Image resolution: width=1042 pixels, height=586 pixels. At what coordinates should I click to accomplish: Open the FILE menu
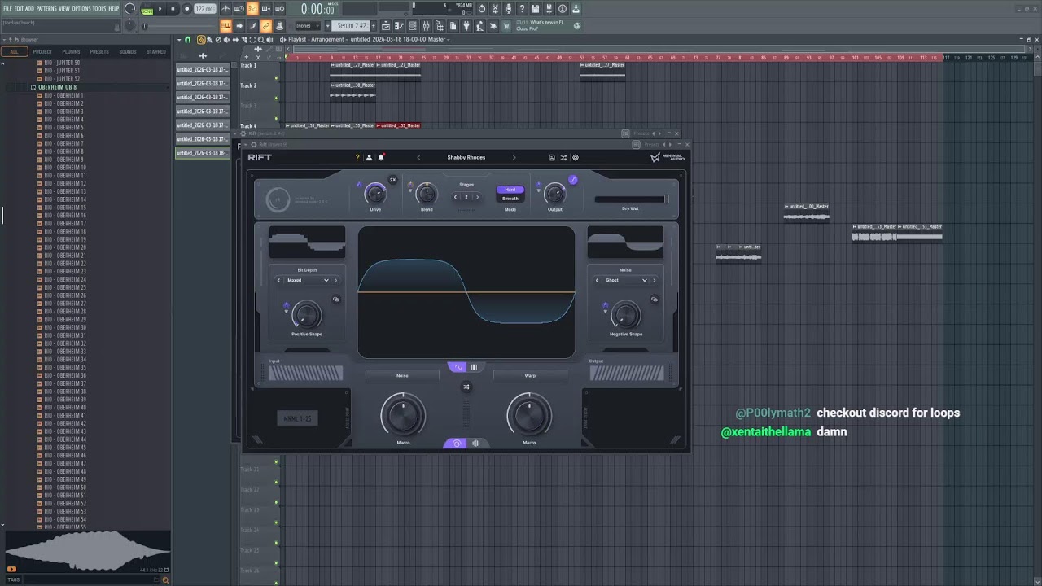7,8
